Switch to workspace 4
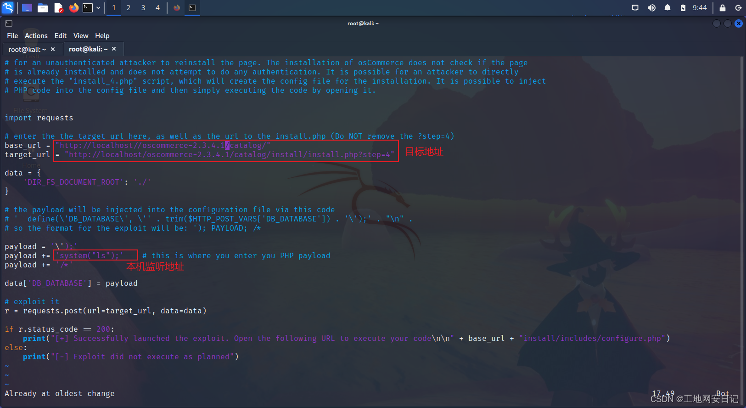The width and height of the screenshot is (746, 408). point(157,8)
